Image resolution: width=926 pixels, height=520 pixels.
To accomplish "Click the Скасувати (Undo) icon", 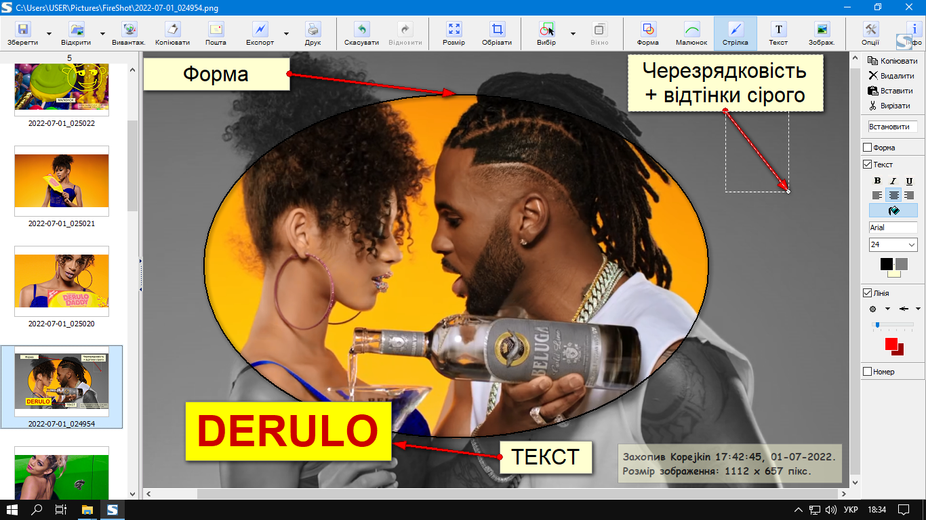I will point(361,33).
